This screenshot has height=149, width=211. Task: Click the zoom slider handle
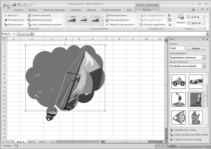click(191, 146)
